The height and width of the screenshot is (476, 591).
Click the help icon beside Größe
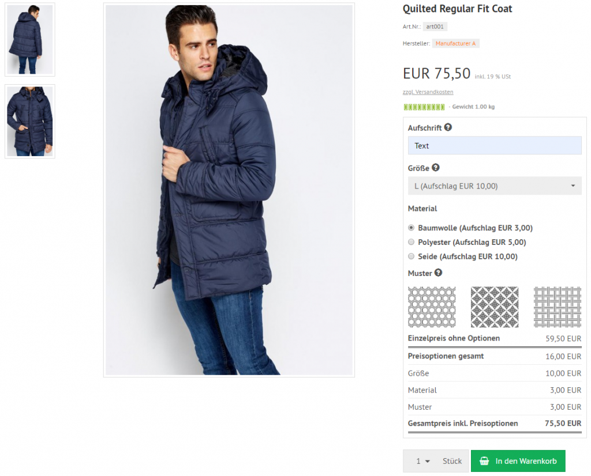(x=436, y=168)
